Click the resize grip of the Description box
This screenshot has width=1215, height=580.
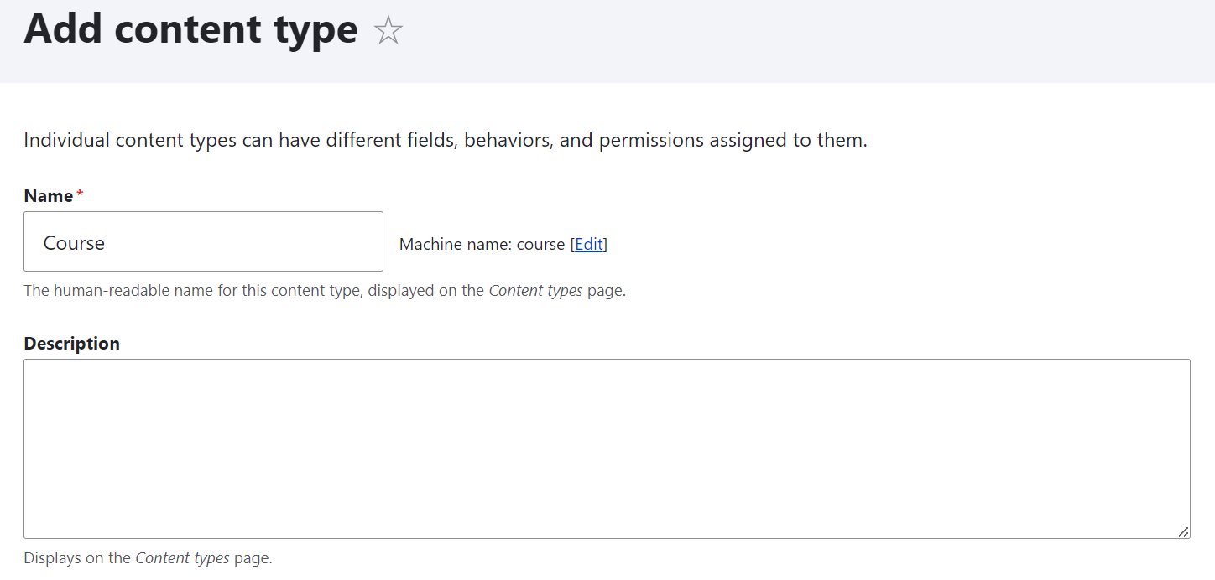pos(1185,531)
